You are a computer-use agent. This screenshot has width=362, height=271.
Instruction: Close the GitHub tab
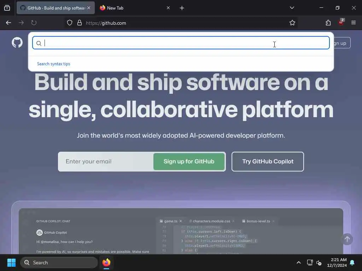(x=89, y=8)
